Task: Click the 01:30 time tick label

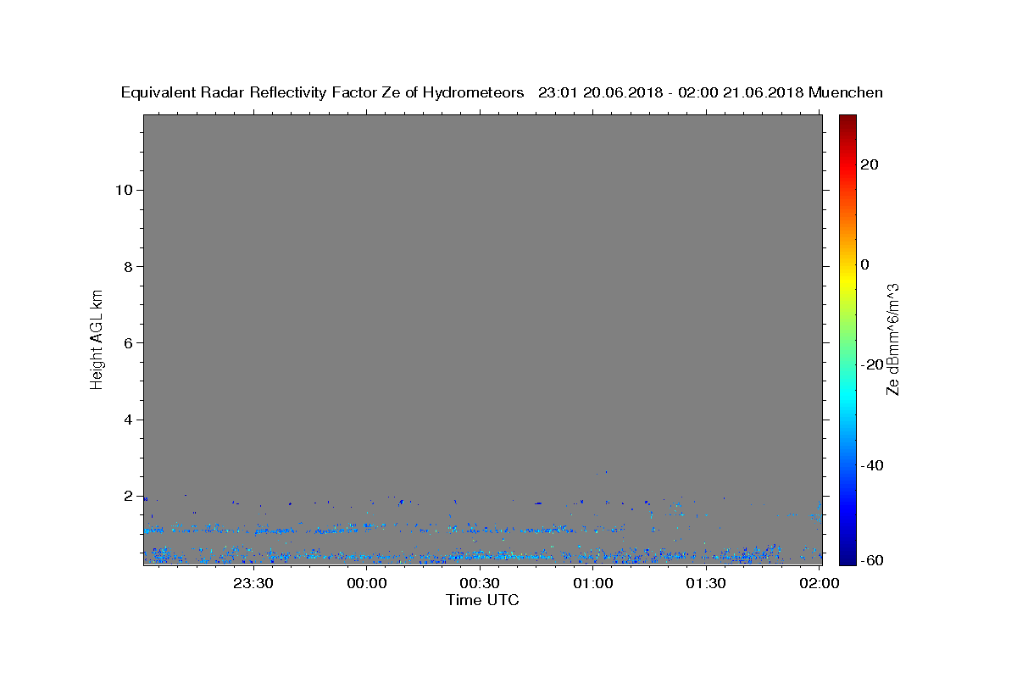Action: pos(706,583)
